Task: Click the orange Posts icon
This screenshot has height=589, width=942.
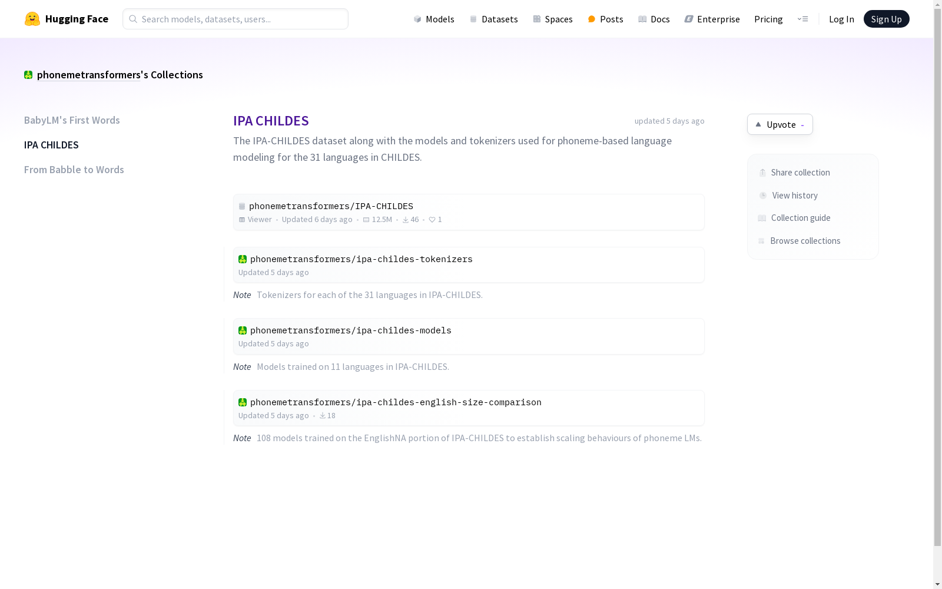Action: pyautogui.click(x=592, y=19)
